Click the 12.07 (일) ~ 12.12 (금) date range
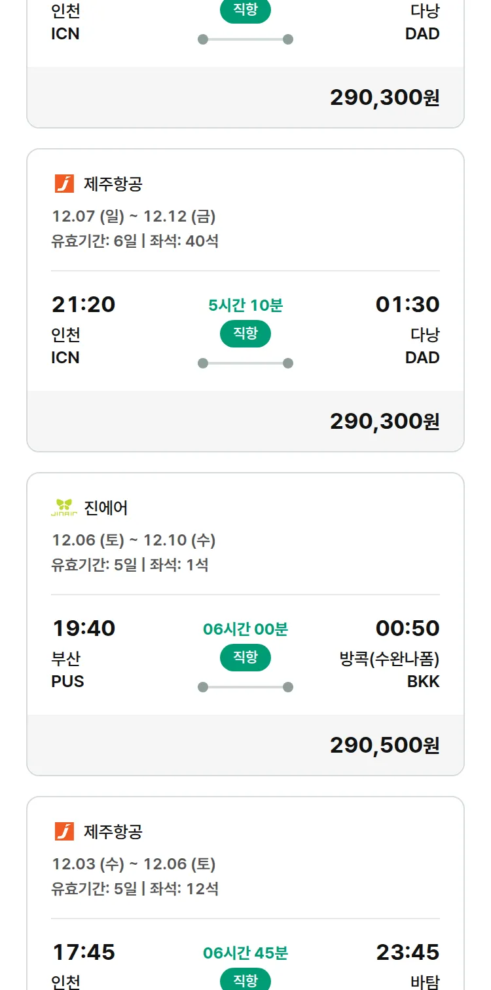 point(134,216)
